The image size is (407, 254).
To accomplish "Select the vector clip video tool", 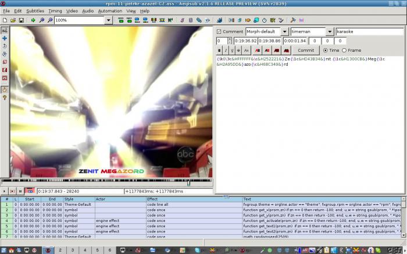I will (5, 78).
